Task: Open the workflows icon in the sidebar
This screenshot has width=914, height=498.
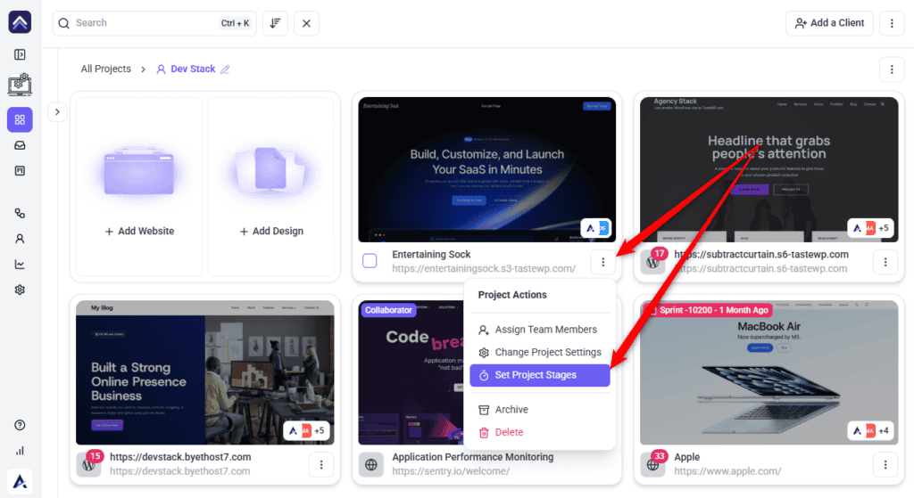Action: click(20, 214)
